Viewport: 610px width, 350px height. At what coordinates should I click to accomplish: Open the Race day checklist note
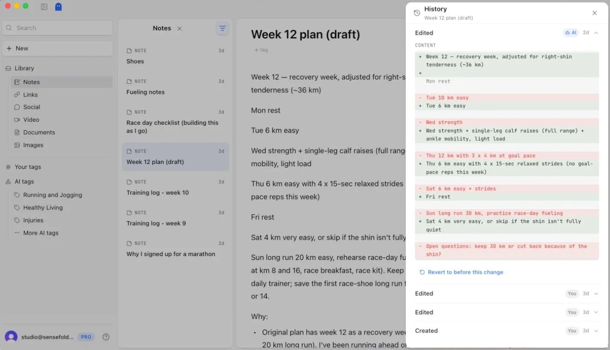[x=176, y=122]
